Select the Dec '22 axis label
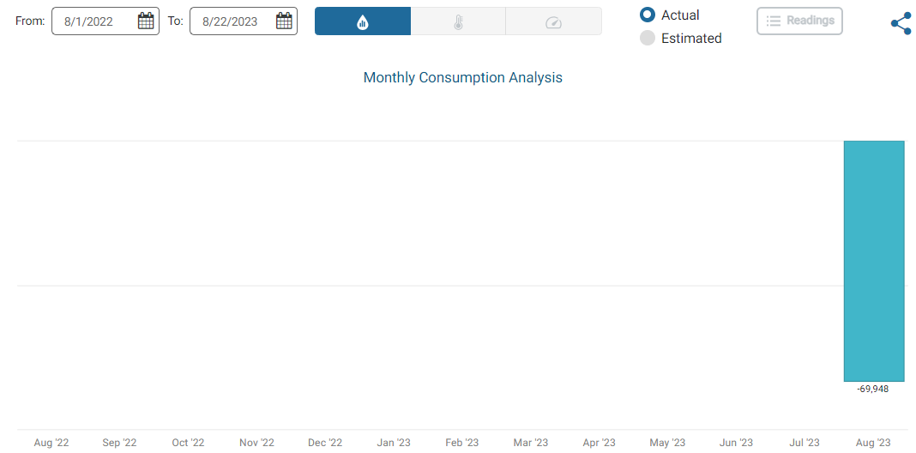Viewport: 916px width, 453px height. tap(325, 443)
